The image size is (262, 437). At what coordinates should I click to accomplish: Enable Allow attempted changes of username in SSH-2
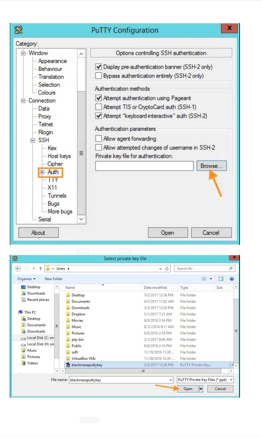click(99, 148)
